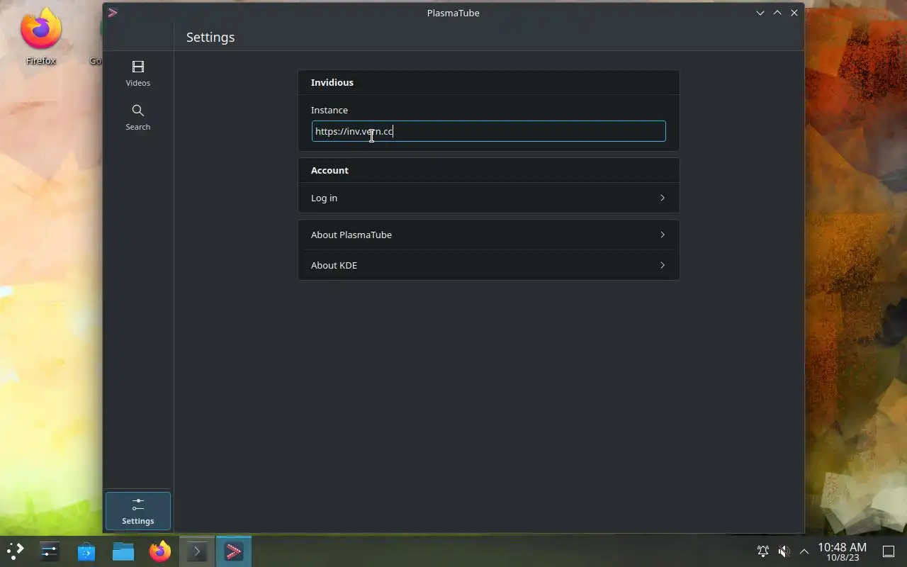Close the PlasmaTube window
This screenshot has height=567, width=907.
coord(794,13)
